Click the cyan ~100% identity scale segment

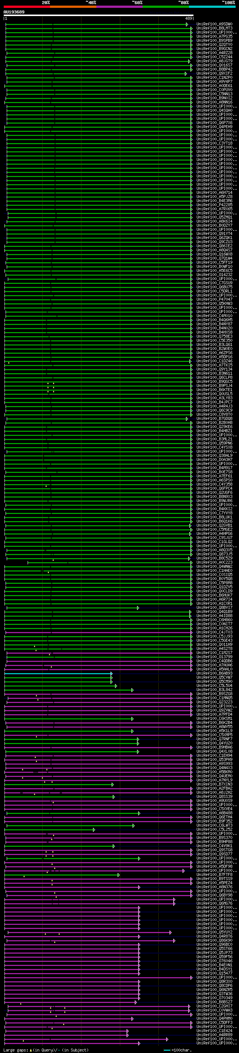[x=212, y=7]
